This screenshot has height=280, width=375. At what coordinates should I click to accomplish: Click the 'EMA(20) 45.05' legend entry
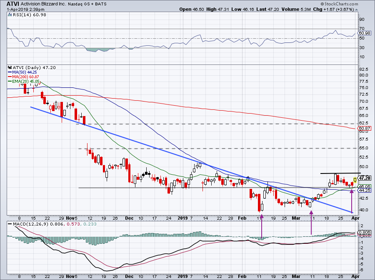tap(26, 82)
